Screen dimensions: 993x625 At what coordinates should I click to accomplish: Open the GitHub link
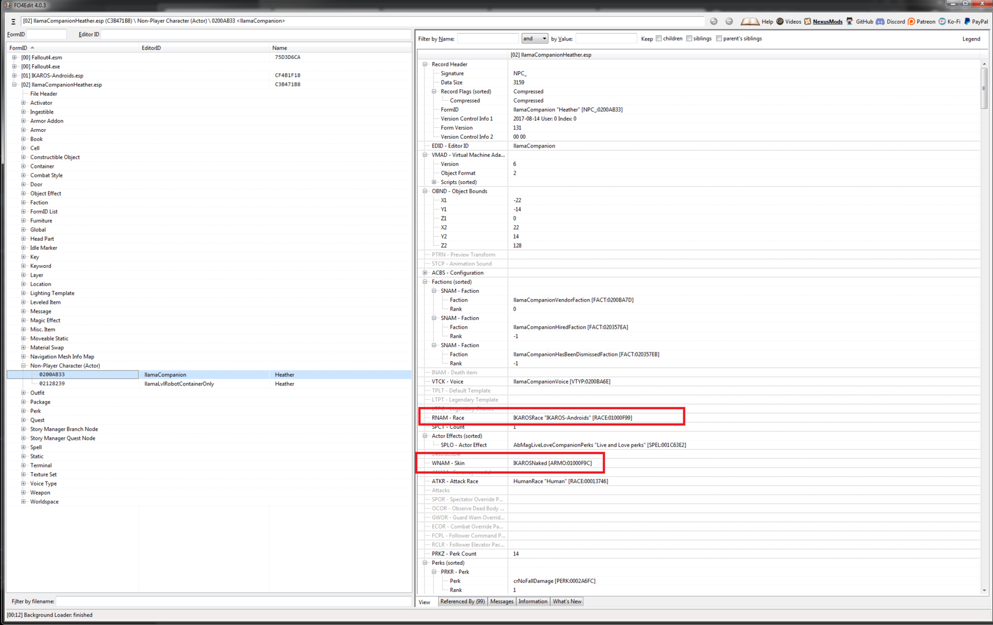click(864, 22)
